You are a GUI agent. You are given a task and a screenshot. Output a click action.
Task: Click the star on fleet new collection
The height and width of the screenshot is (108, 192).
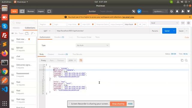coord(29,39)
